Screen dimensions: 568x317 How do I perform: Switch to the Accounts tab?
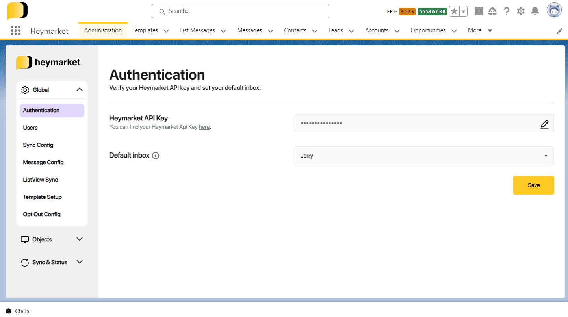377,30
